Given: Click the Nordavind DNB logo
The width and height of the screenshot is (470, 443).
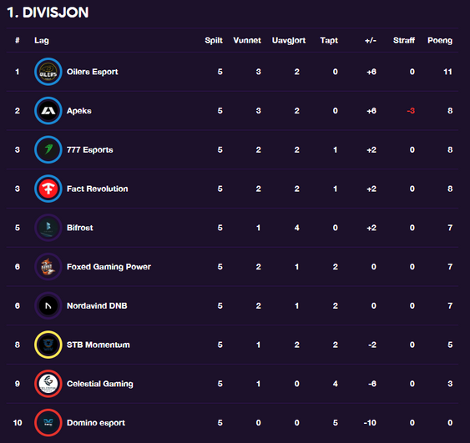Looking at the screenshot, I should click(x=48, y=305).
